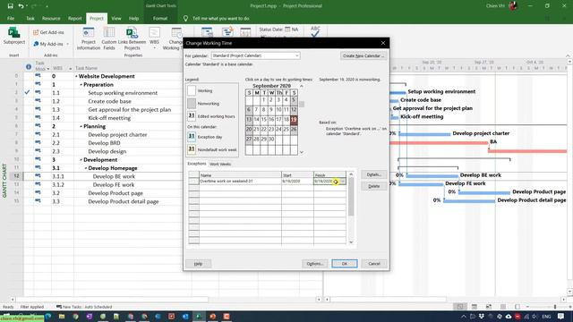Cancel the Change Working Time dialog

pyautogui.click(x=374, y=264)
